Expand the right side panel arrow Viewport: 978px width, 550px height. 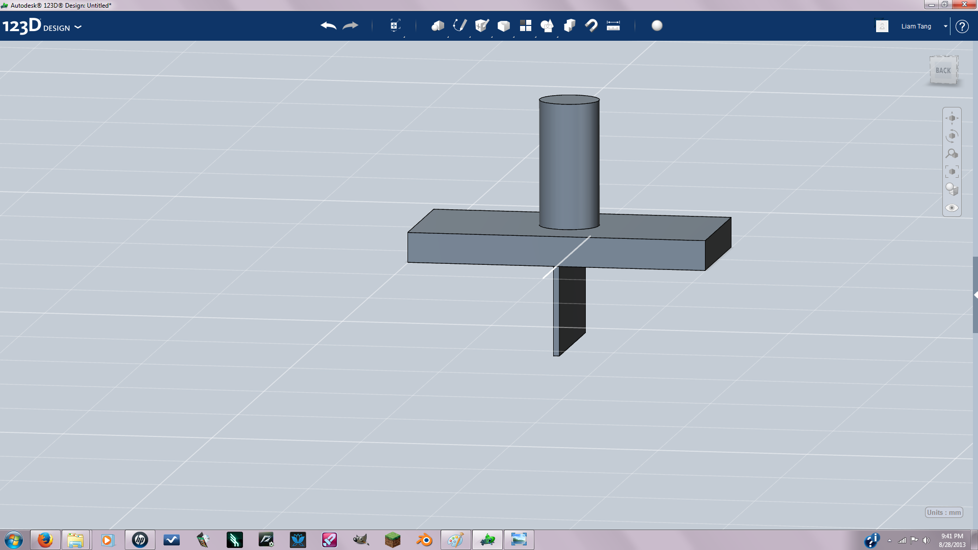point(975,295)
